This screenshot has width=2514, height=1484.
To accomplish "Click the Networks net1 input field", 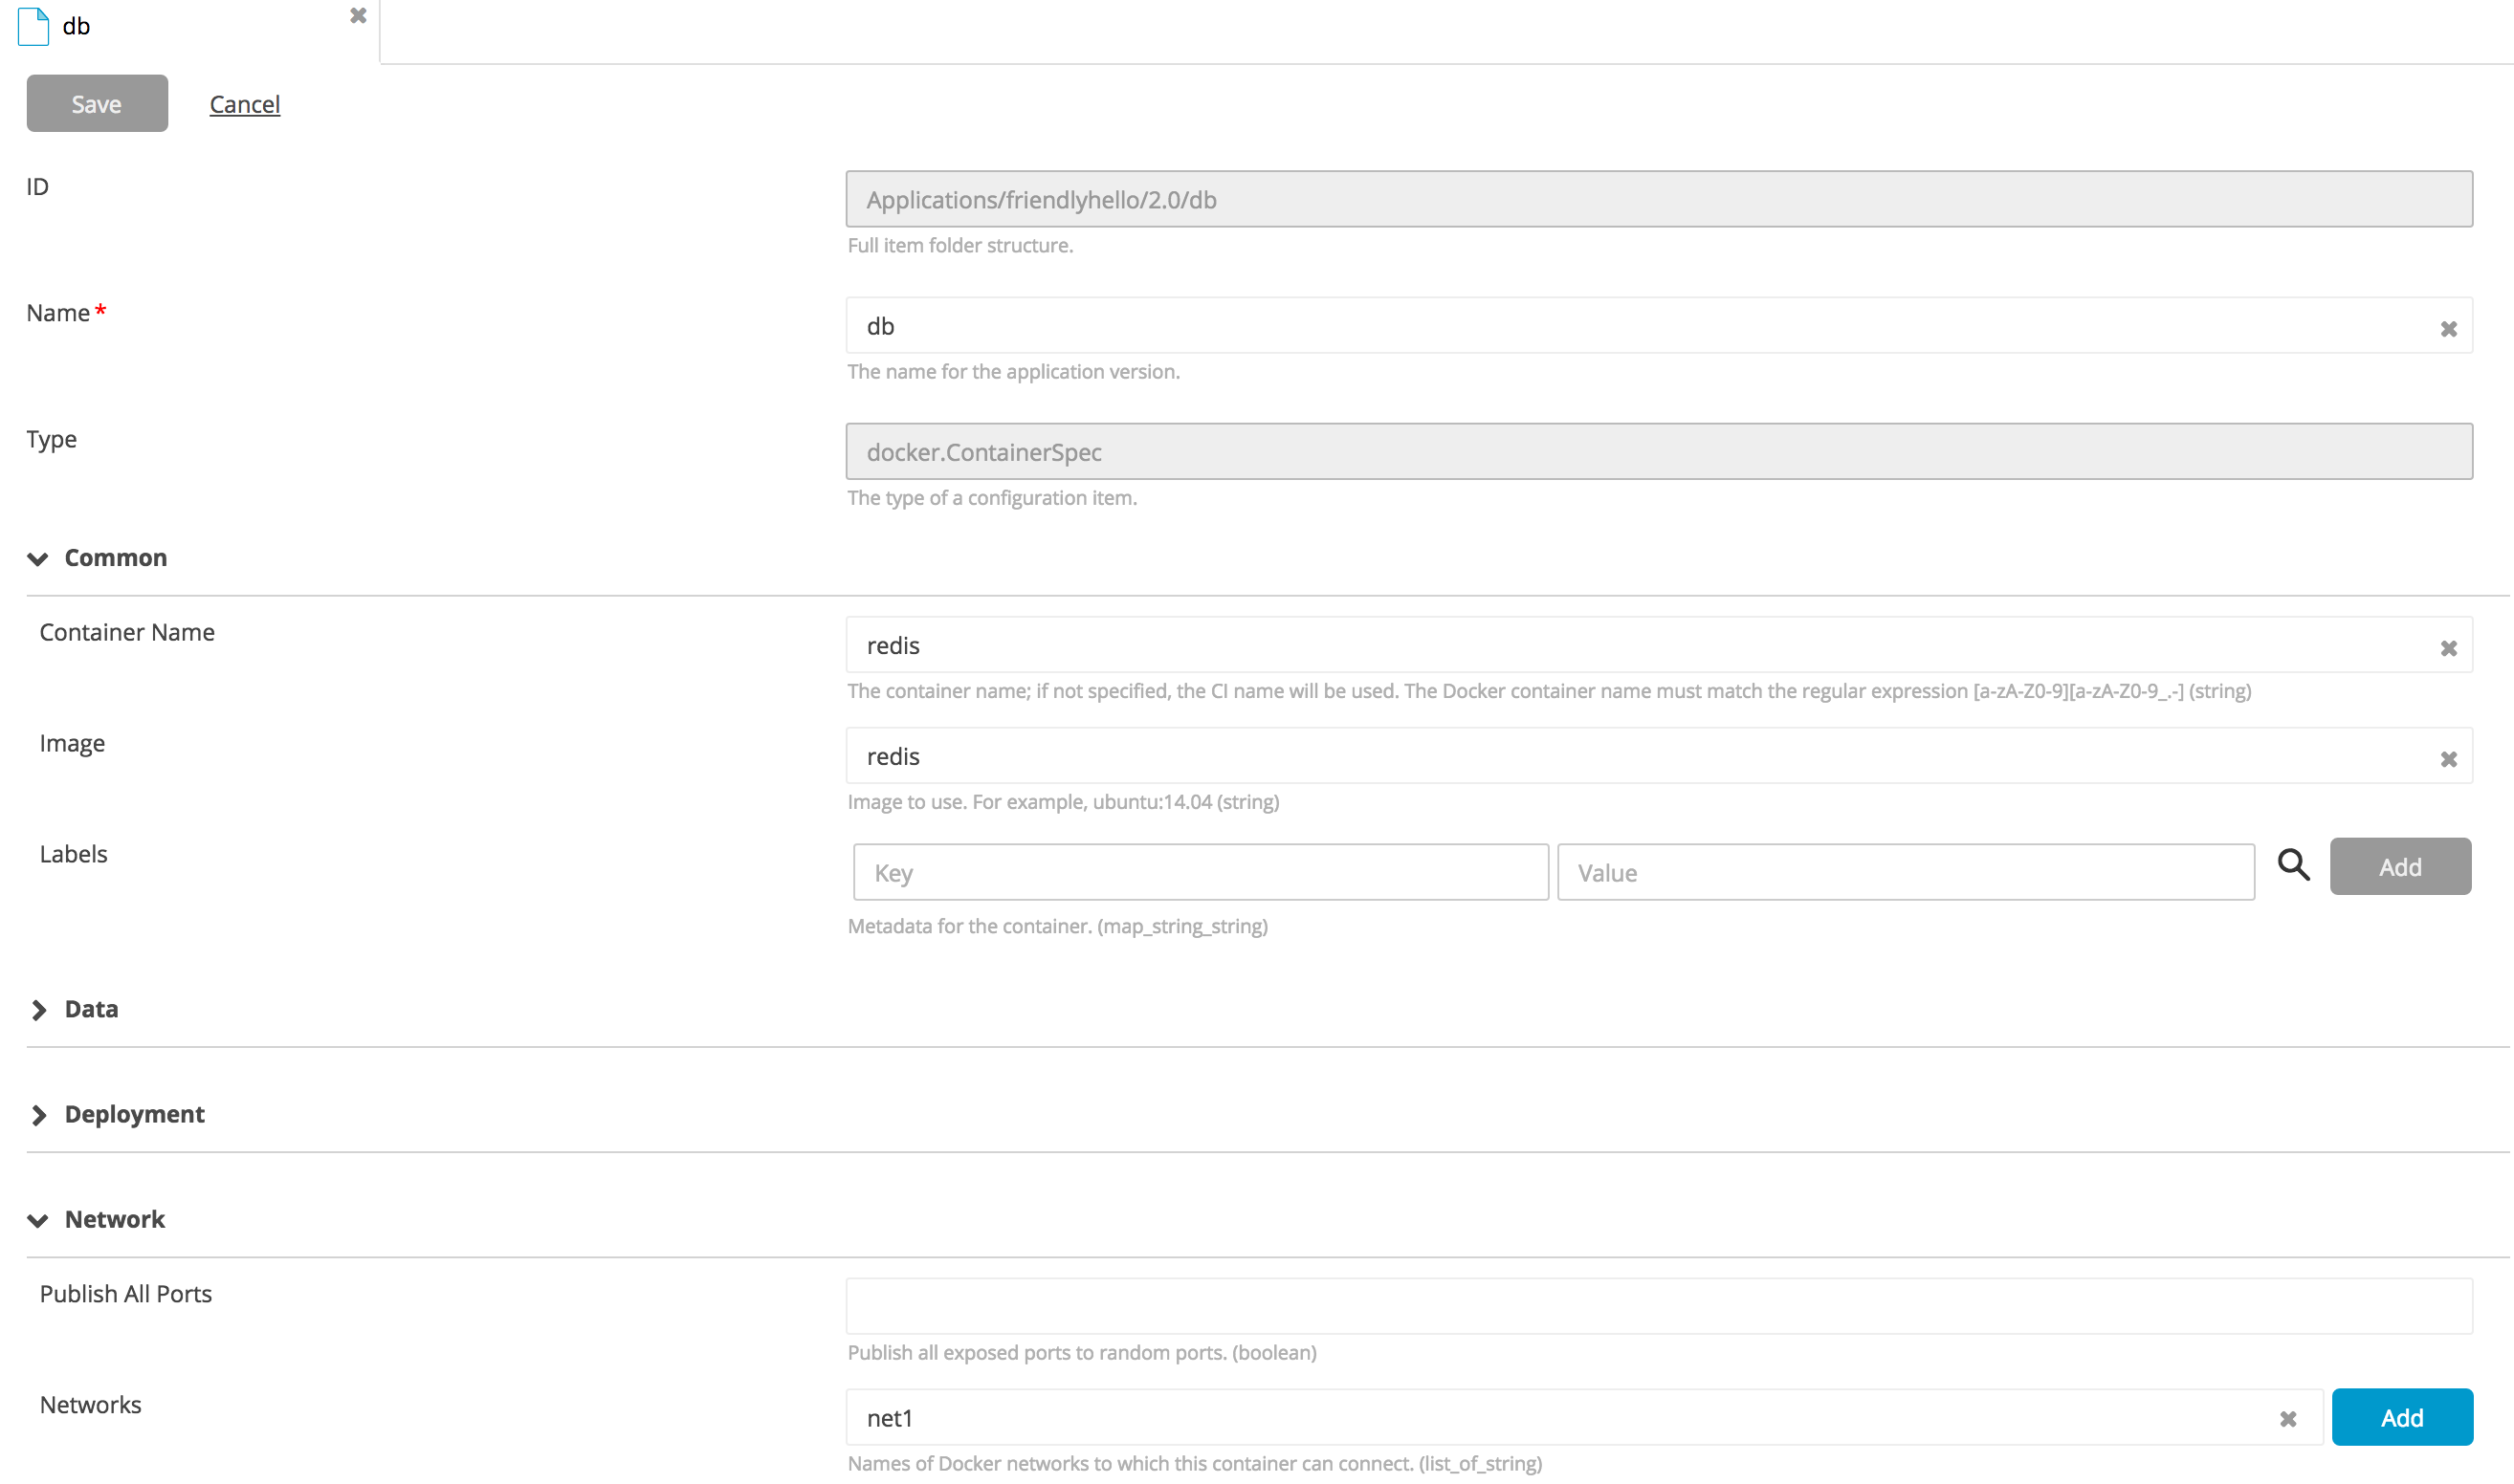I will click(x=1560, y=1417).
